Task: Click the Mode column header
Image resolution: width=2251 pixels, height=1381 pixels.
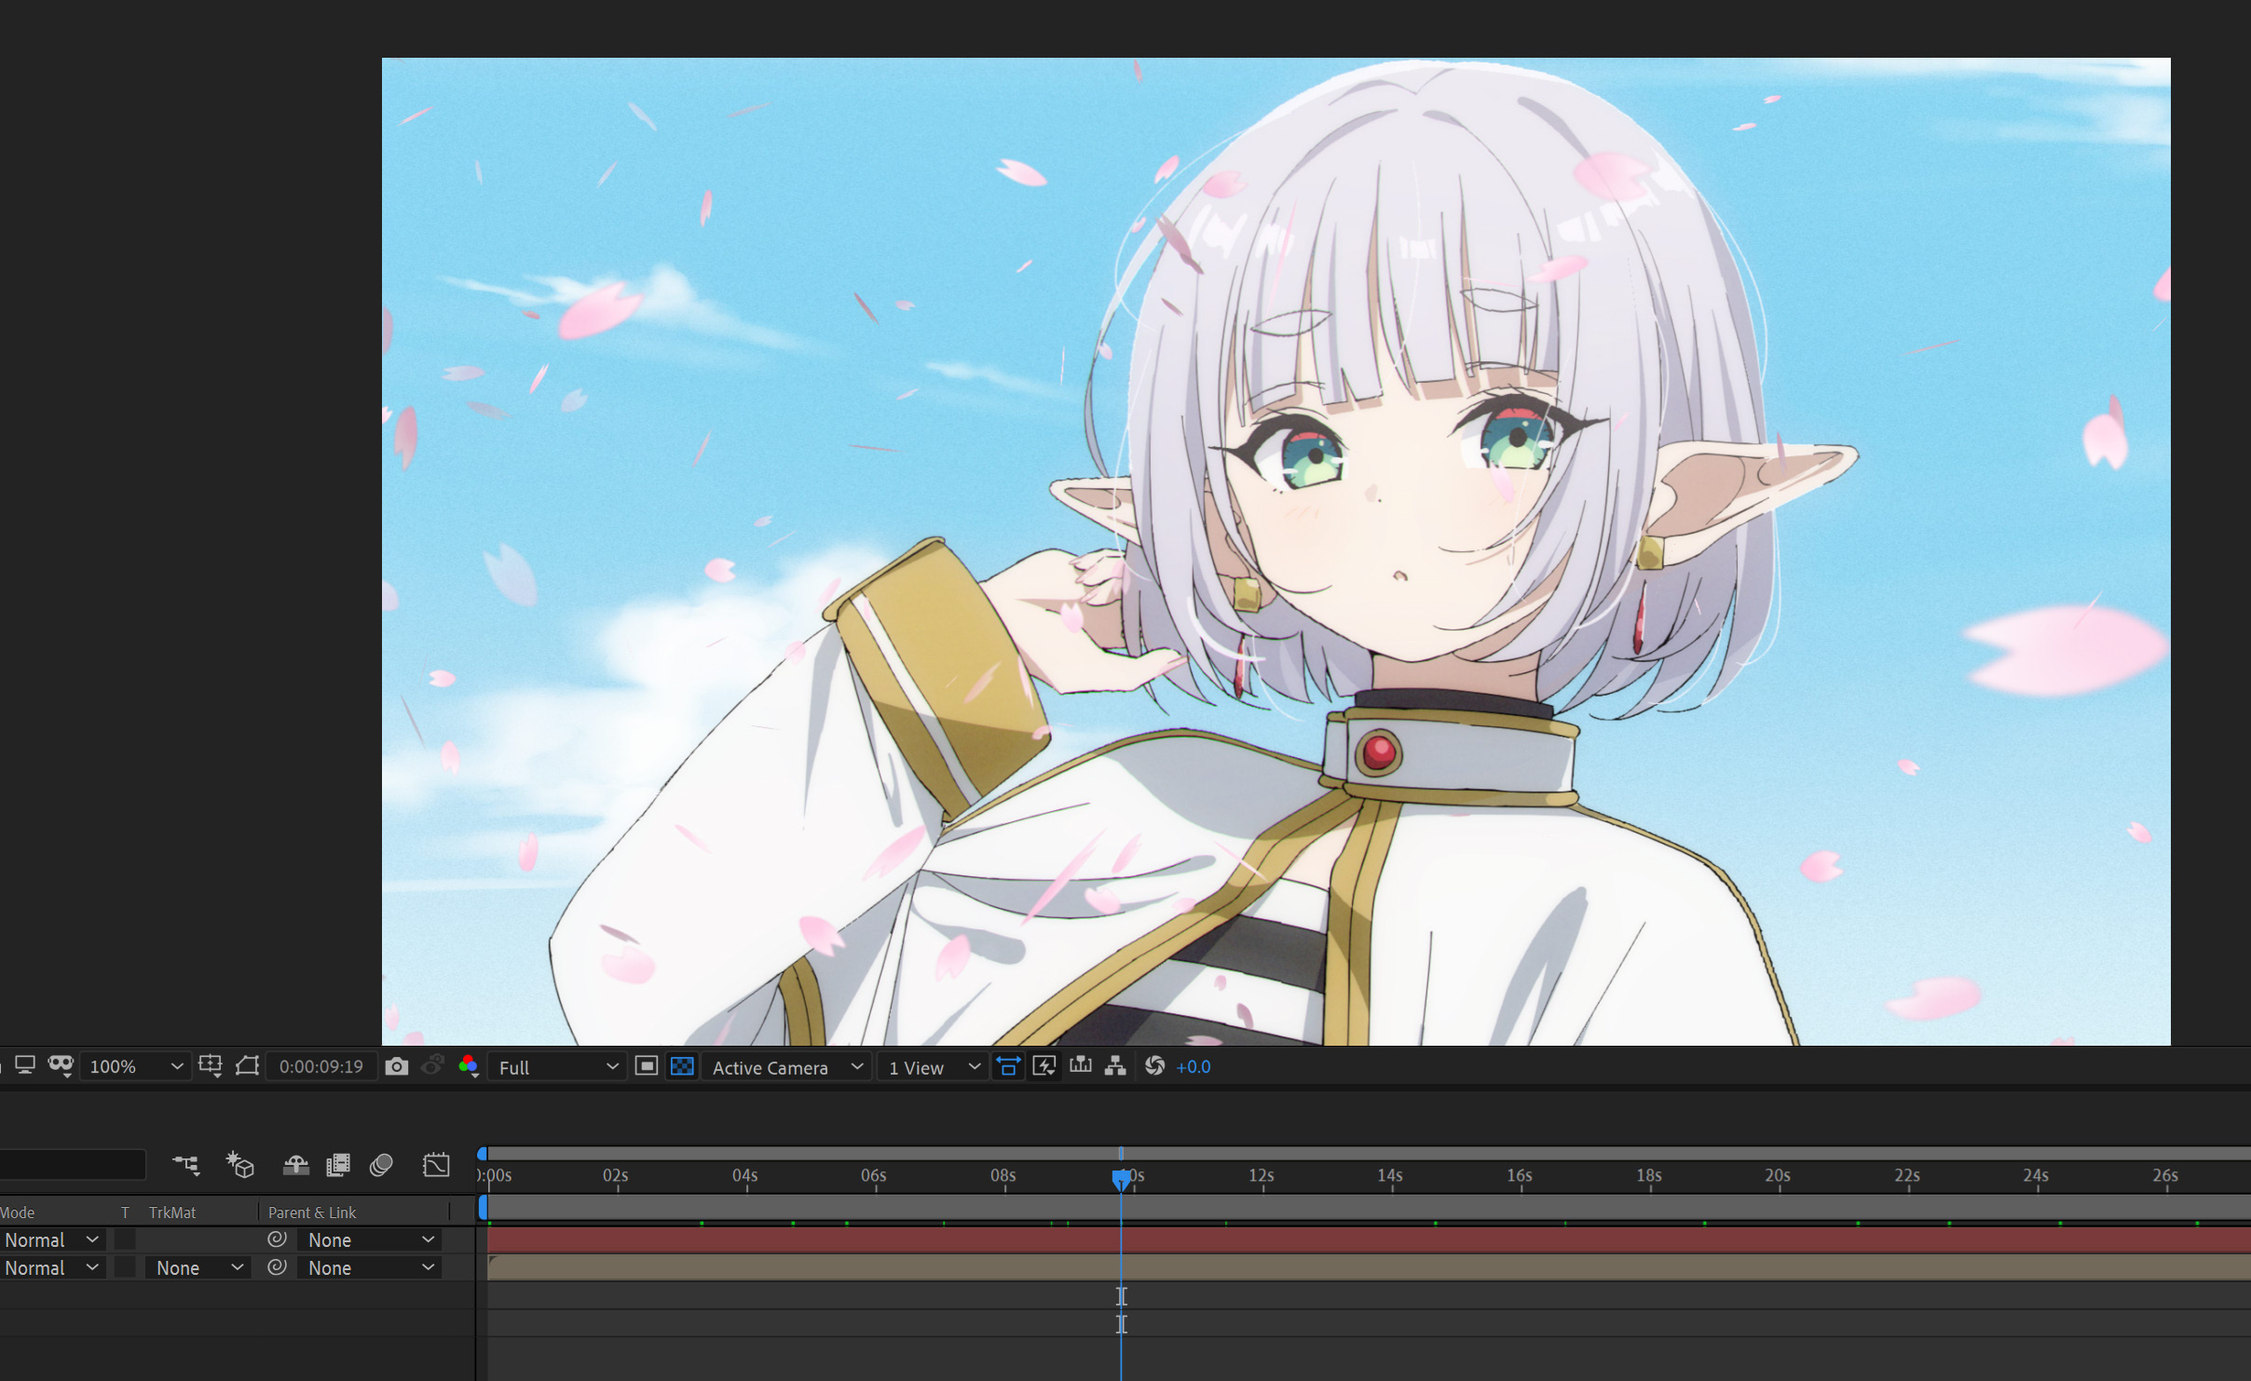Action: (x=18, y=1212)
